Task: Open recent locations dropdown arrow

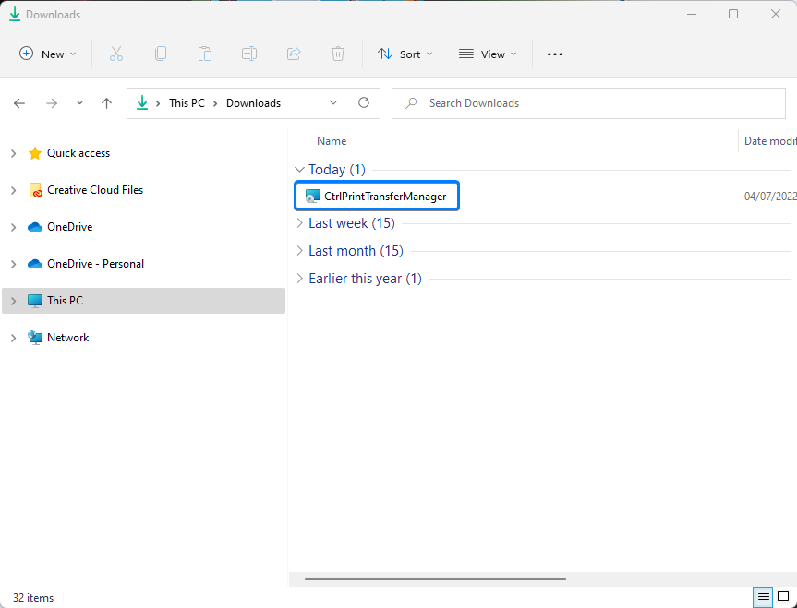Action: 79,103
